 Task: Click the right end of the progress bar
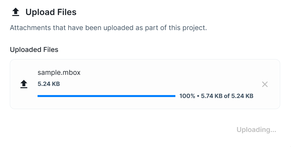tap(174, 96)
